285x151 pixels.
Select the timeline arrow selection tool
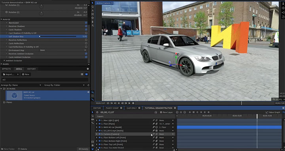pos(93,112)
